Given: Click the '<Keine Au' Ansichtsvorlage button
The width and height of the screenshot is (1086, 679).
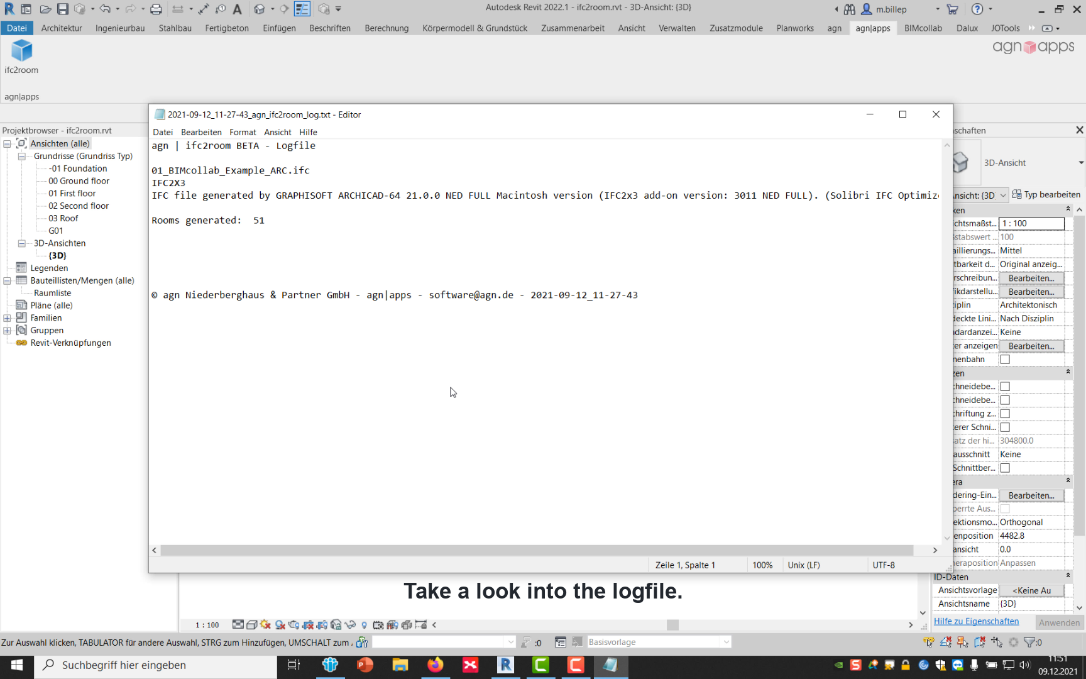Looking at the screenshot, I should click(1031, 591).
